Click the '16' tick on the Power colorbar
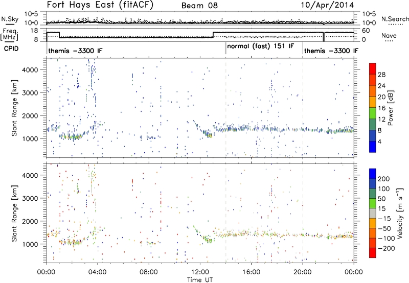This screenshot has width=409, height=283. (381, 108)
